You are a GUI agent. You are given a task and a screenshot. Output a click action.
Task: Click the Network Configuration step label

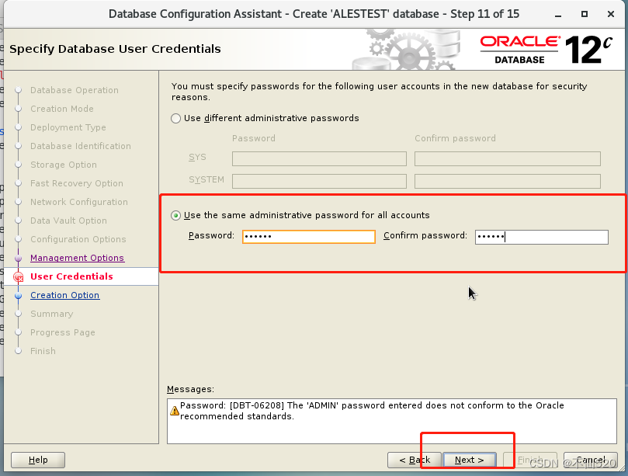pyautogui.click(x=79, y=202)
